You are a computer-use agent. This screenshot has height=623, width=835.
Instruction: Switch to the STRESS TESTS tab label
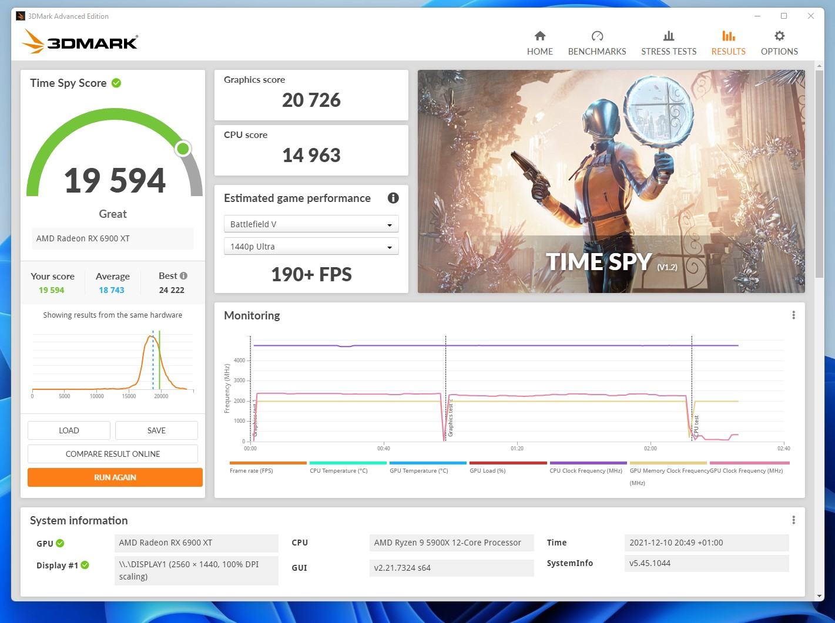669,51
